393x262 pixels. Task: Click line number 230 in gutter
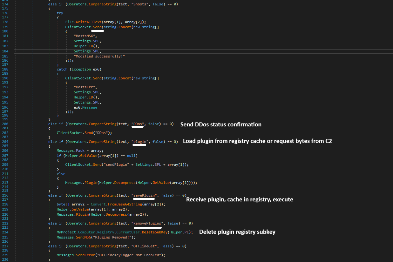[x=5, y=260]
